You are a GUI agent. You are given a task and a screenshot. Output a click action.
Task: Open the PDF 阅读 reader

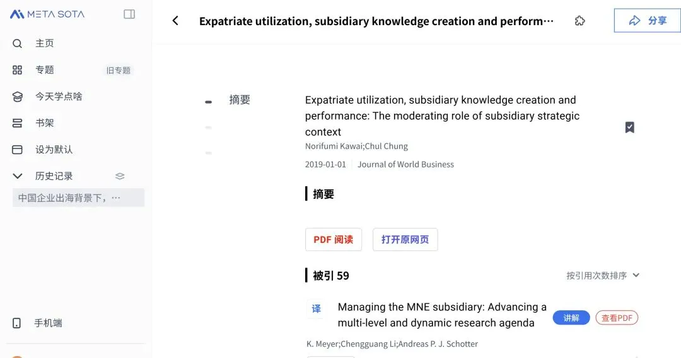334,240
